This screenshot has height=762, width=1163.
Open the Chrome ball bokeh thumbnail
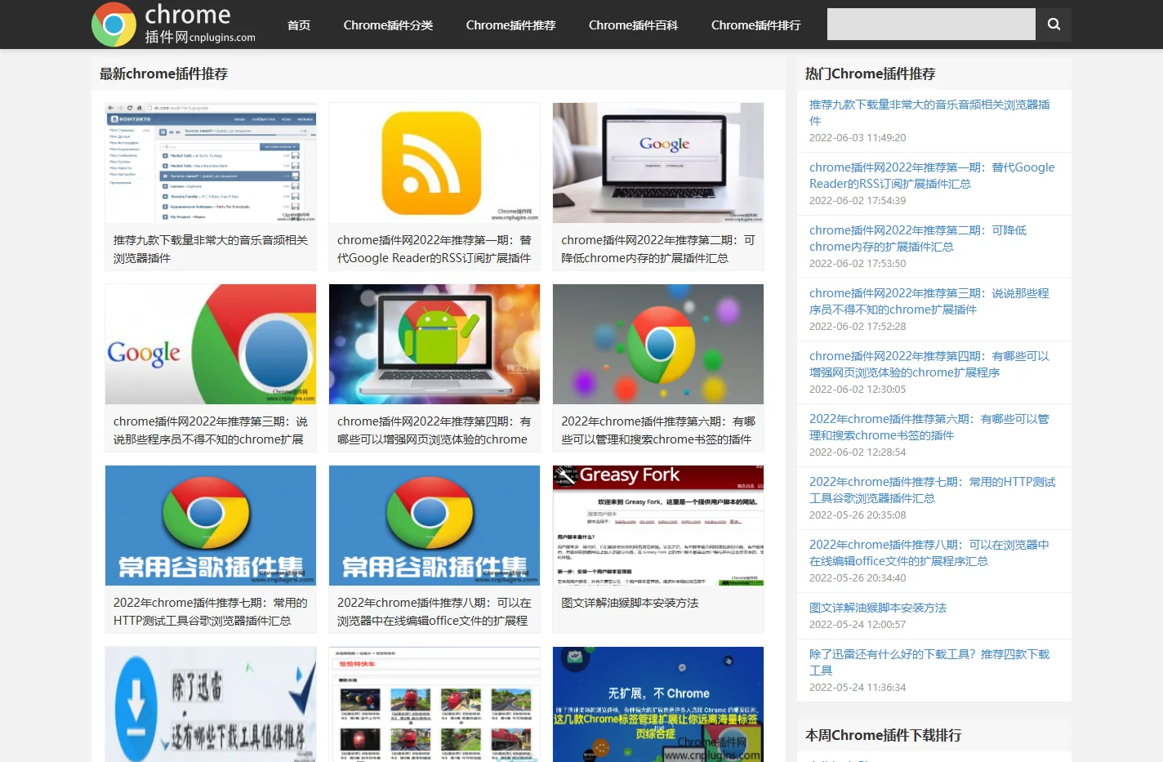658,344
